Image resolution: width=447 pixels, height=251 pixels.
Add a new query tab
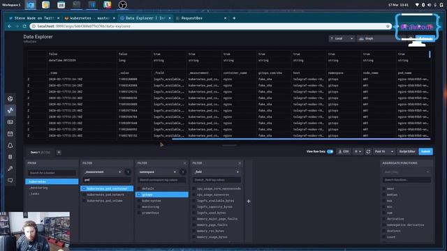(59, 152)
